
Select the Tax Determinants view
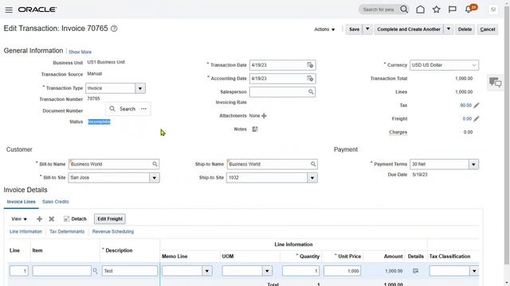[x=67, y=231]
